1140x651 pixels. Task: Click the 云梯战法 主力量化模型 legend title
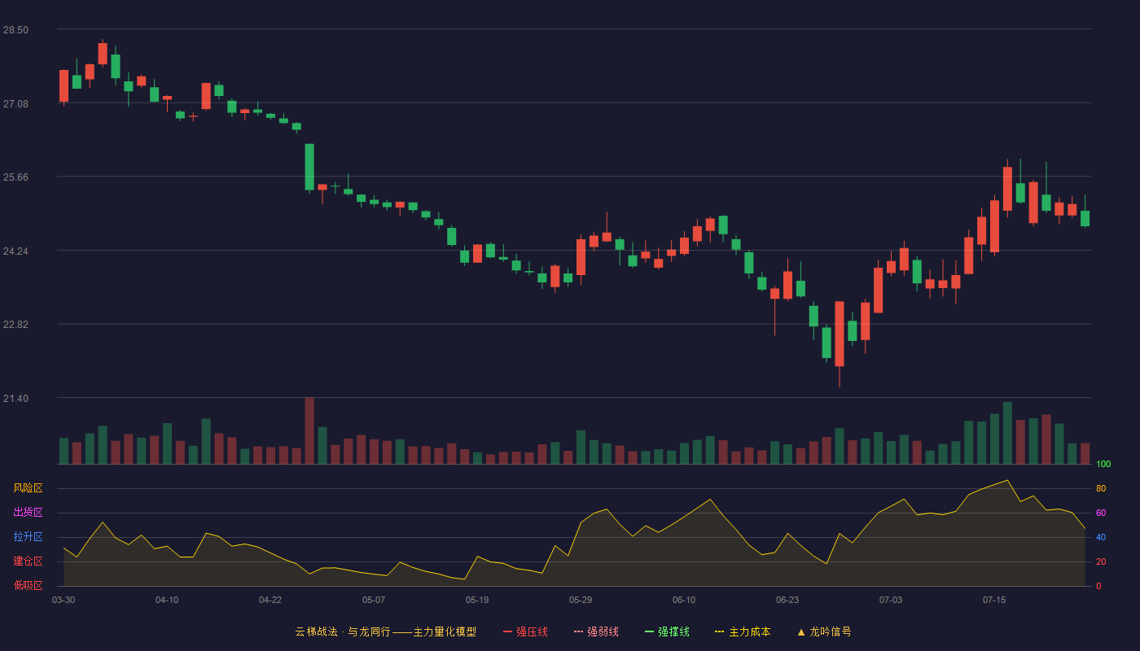coord(385,631)
